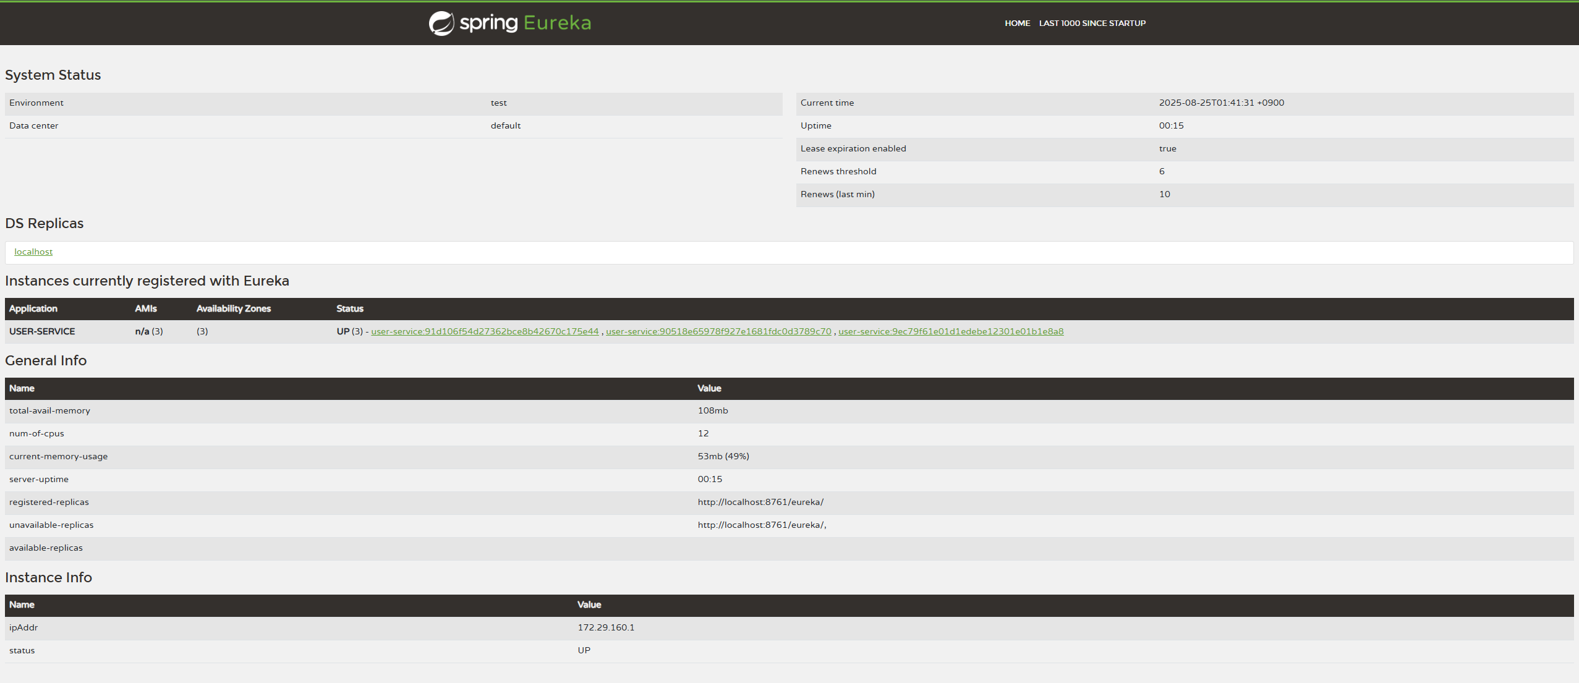Click the registered-replicas URL value
The width and height of the screenshot is (1579, 683).
coord(760,502)
